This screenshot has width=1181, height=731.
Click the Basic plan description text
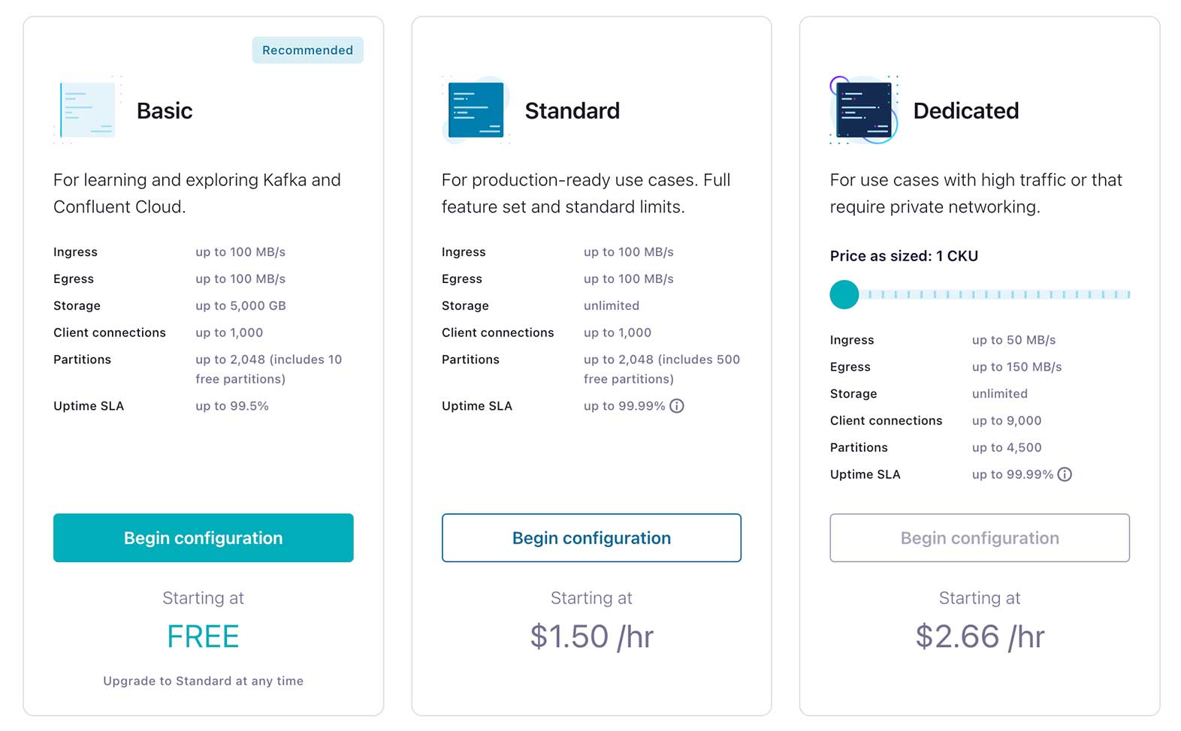197,193
